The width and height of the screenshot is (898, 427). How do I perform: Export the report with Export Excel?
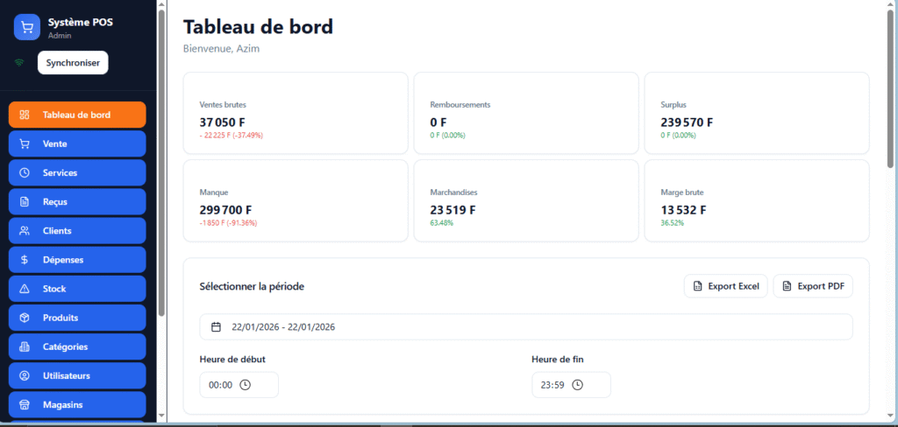(x=725, y=286)
